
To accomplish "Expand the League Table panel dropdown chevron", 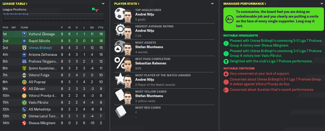I will pos(103,4).
